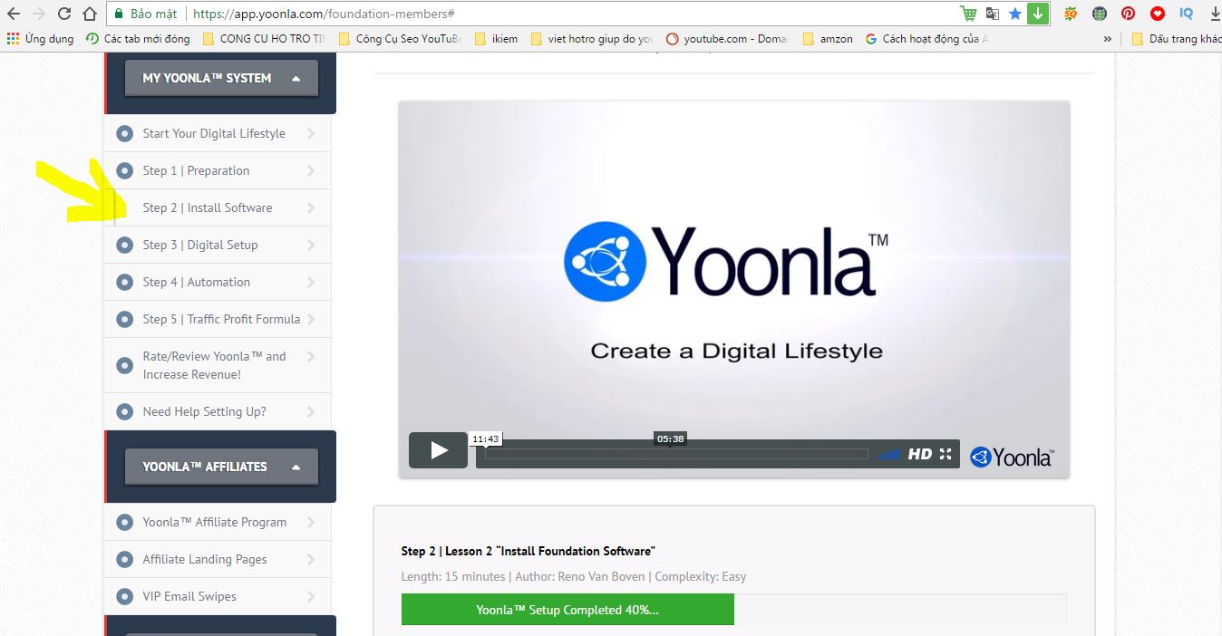Click the Bảo mật secure site indicator
This screenshot has width=1222, height=636.
[146, 14]
